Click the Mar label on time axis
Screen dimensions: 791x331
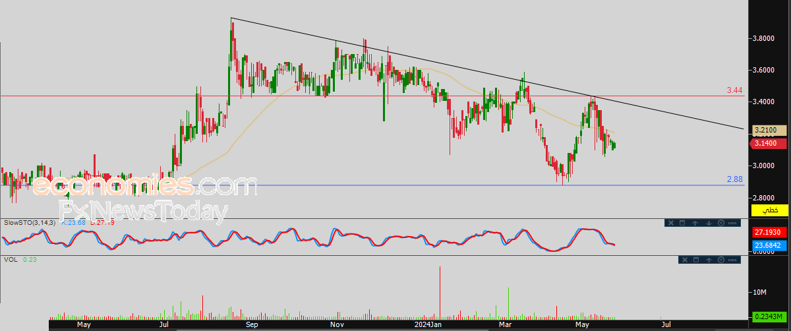[506, 325]
